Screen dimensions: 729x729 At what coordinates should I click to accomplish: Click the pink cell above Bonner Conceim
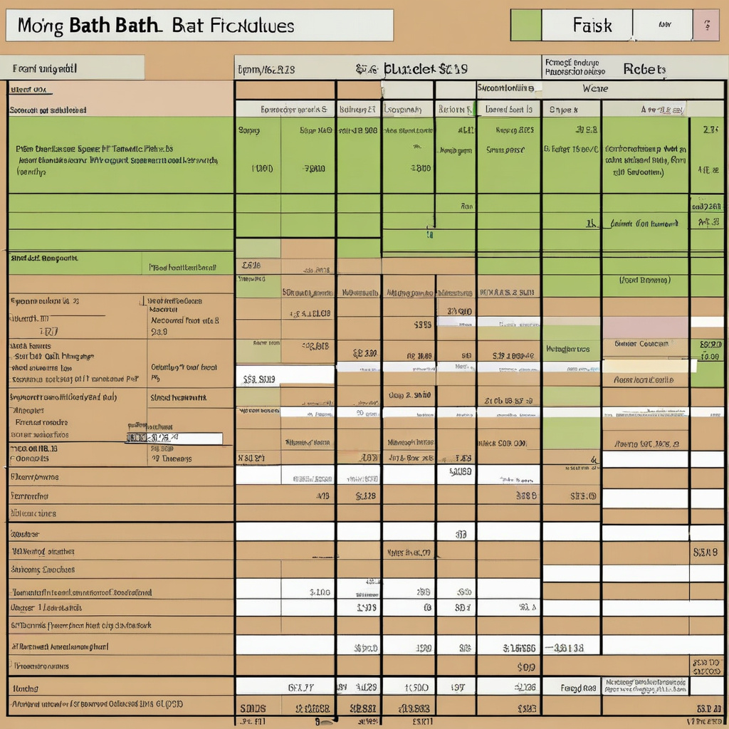pos(645,327)
